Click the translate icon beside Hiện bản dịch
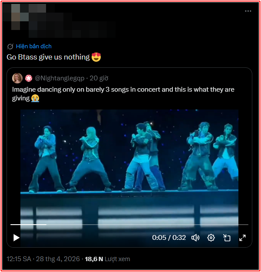 coord(10,46)
